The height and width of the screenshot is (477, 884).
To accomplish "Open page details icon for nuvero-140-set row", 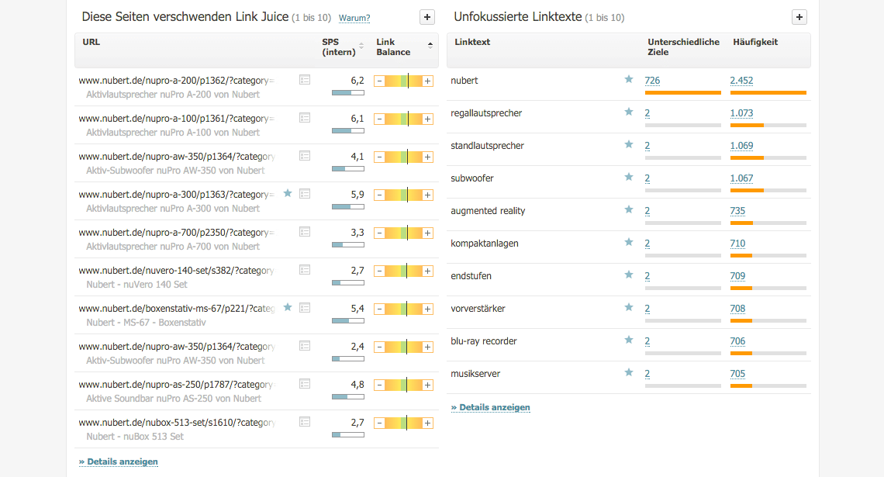I will 305,270.
